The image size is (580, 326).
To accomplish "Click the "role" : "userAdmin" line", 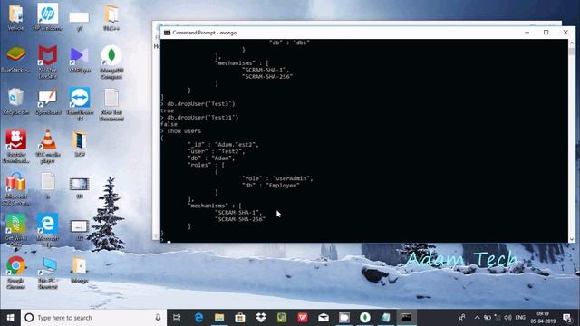I will pyautogui.click(x=277, y=178).
